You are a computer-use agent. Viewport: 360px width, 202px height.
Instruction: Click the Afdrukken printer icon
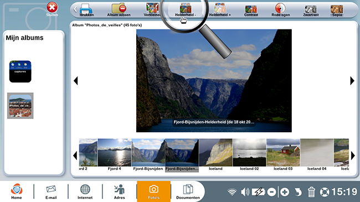[86, 9]
